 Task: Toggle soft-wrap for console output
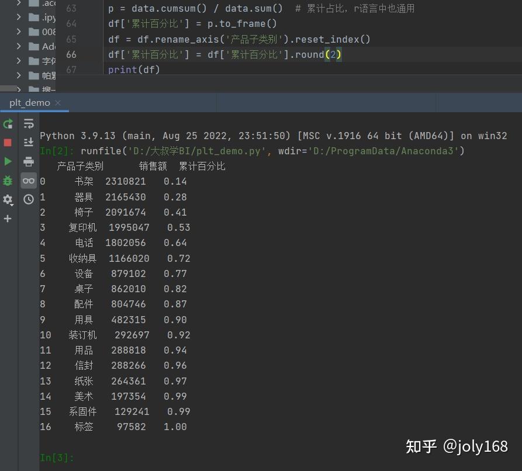[29, 123]
